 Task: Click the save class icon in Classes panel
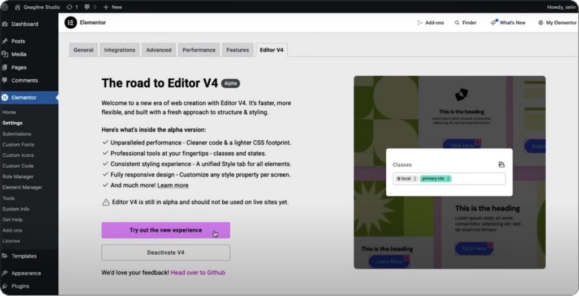point(501,165)
